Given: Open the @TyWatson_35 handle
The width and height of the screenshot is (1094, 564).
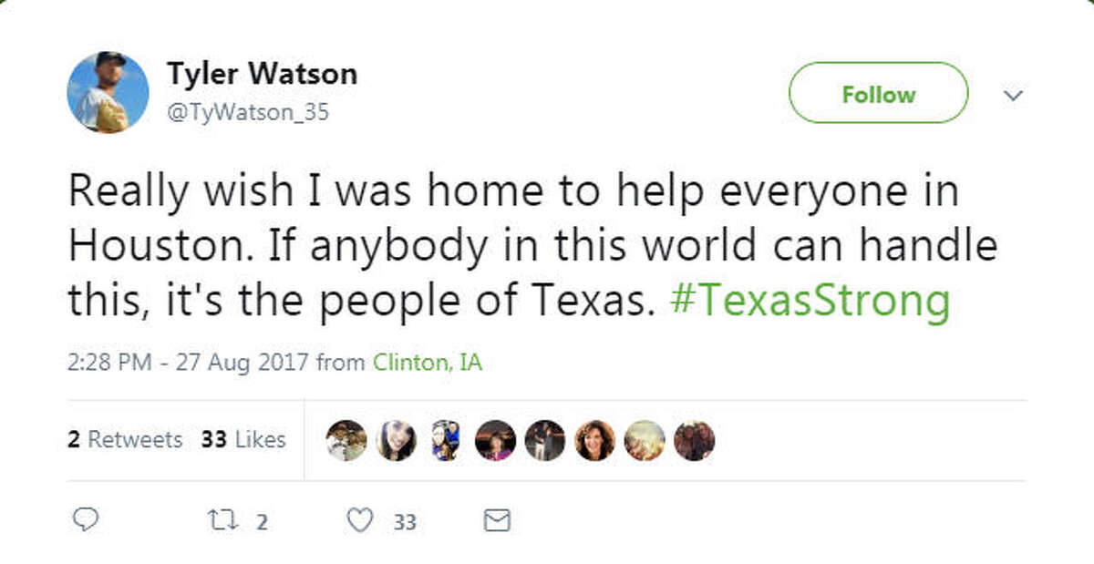Looking at the screenshot, I should point(248,112).
